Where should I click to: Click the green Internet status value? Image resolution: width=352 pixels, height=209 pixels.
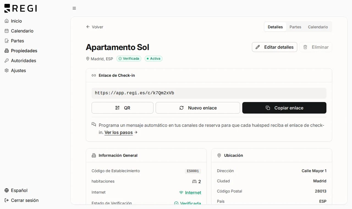[190, 193]
